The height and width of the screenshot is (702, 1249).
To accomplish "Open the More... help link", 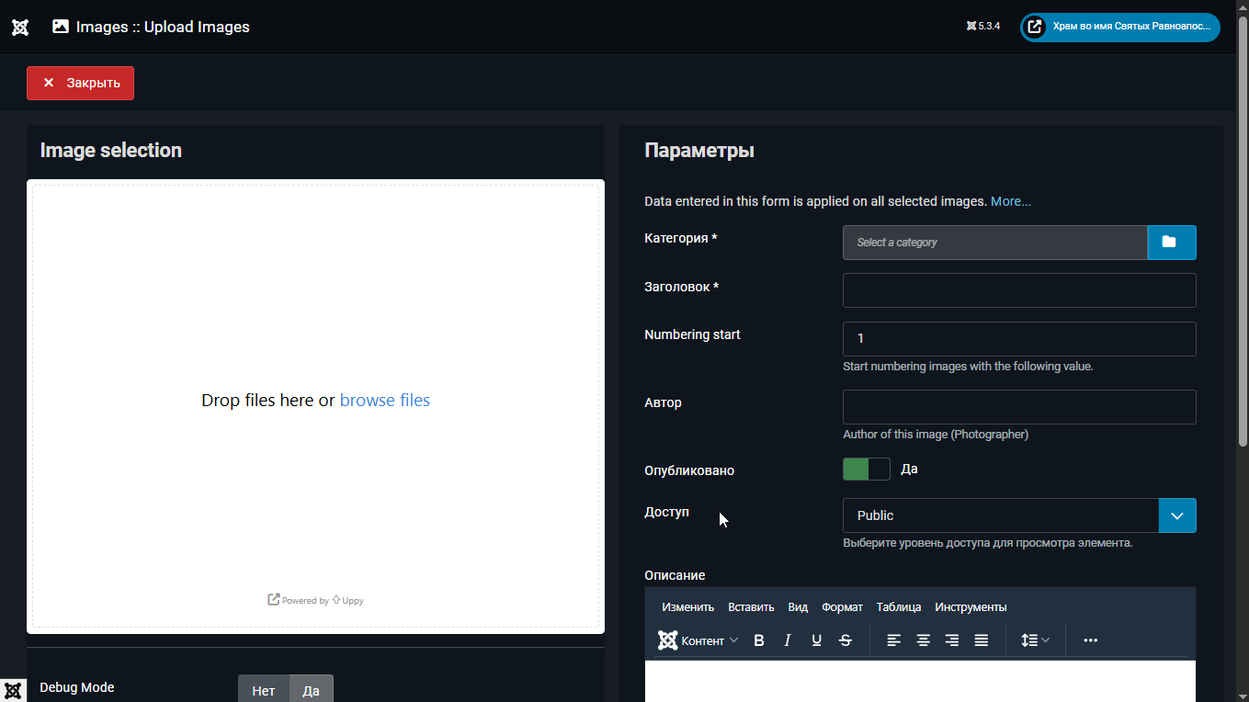I will [x=1011, y=201].
